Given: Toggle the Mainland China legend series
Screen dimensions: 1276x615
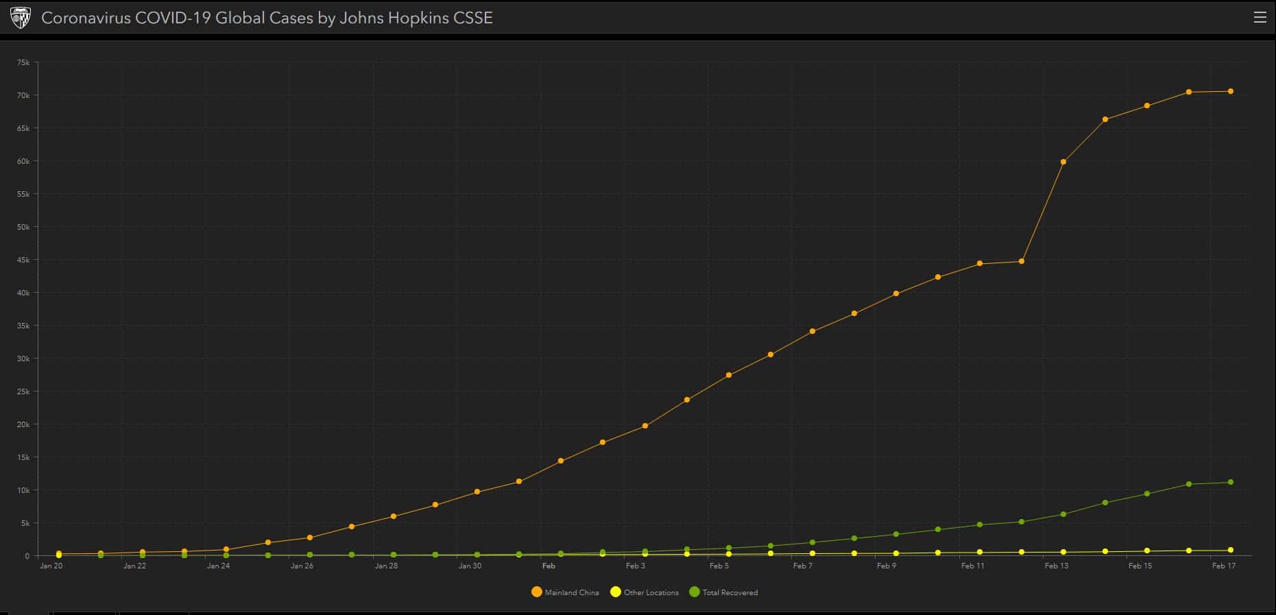Looking at the screenshot, I should [x=565, y=592].
